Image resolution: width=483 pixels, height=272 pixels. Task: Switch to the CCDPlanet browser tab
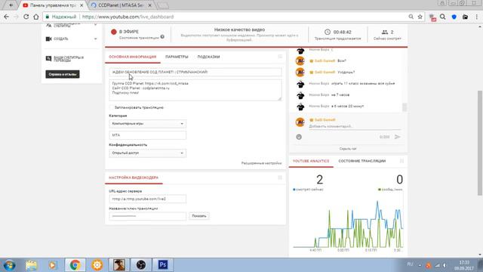tap(121, 5)
